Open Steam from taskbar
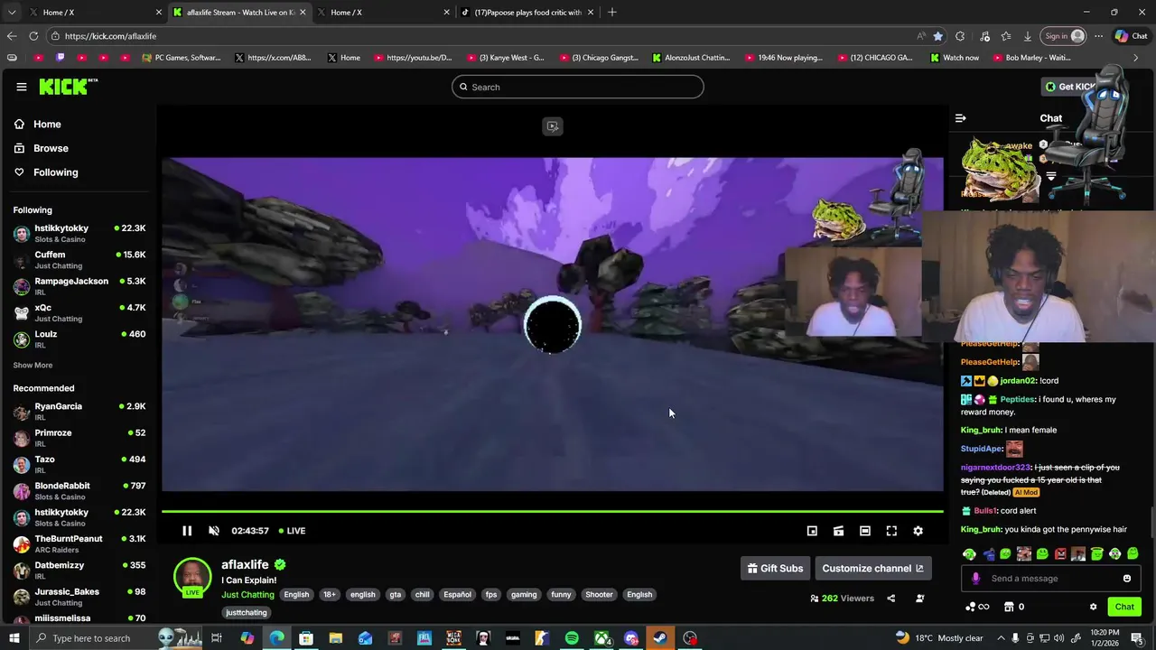This screenshot has height=650, width=1156. point(660,638)
